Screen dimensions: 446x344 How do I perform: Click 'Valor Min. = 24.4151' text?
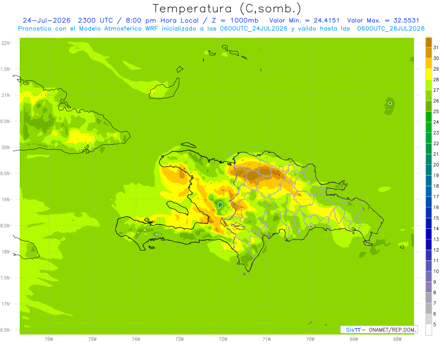click(304, 20)
